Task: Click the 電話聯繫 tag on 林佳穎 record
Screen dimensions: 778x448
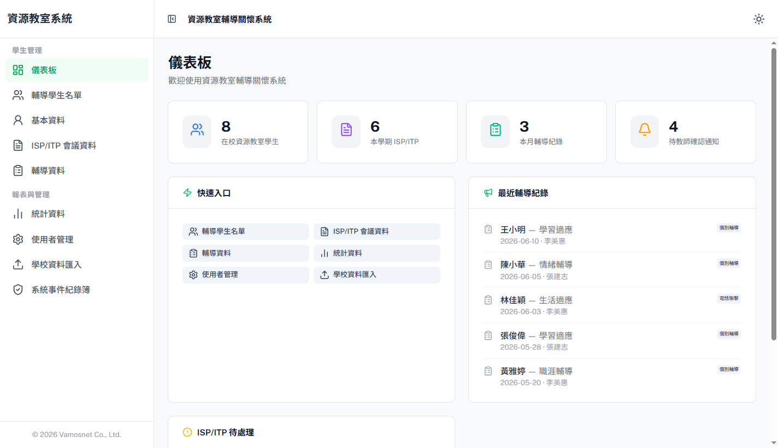Action: click(x=729, y=298)
